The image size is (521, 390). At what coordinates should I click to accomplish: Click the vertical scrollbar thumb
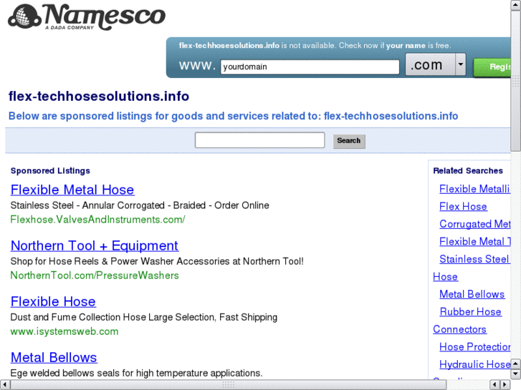click(x=516, y=80)
